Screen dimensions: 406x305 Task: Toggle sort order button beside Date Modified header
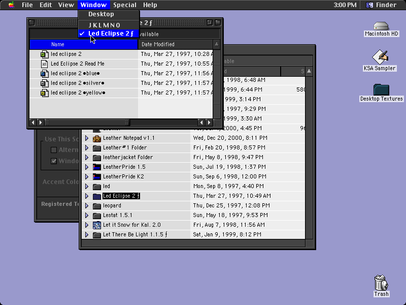(x=217, y=44)
